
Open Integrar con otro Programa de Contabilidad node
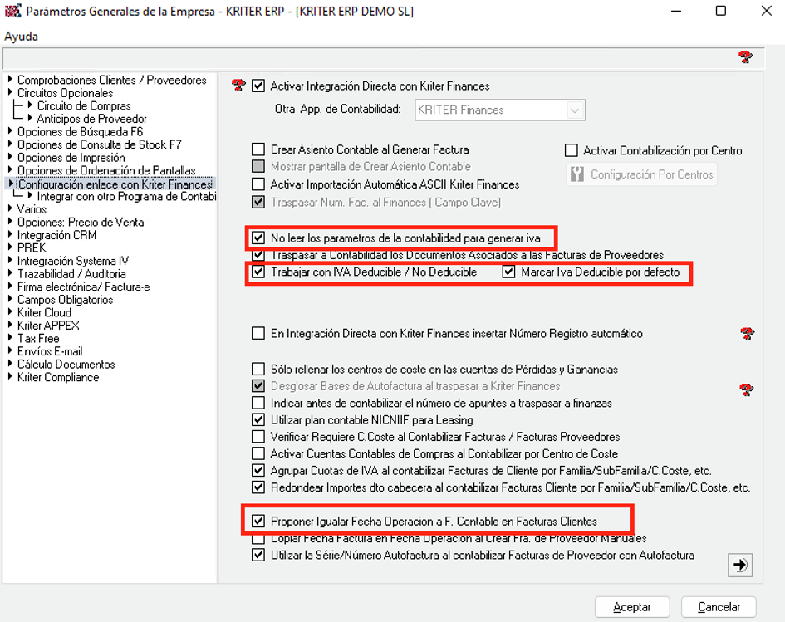click(126, 197)
